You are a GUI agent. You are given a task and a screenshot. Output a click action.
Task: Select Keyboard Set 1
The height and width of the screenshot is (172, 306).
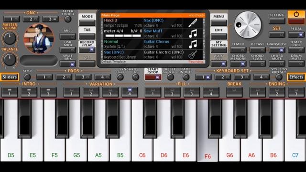[x=203, y=77]
